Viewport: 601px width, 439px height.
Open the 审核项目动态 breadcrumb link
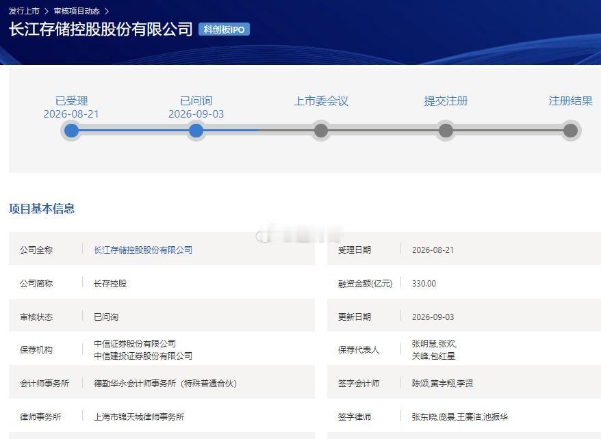(x=77, y=11)
